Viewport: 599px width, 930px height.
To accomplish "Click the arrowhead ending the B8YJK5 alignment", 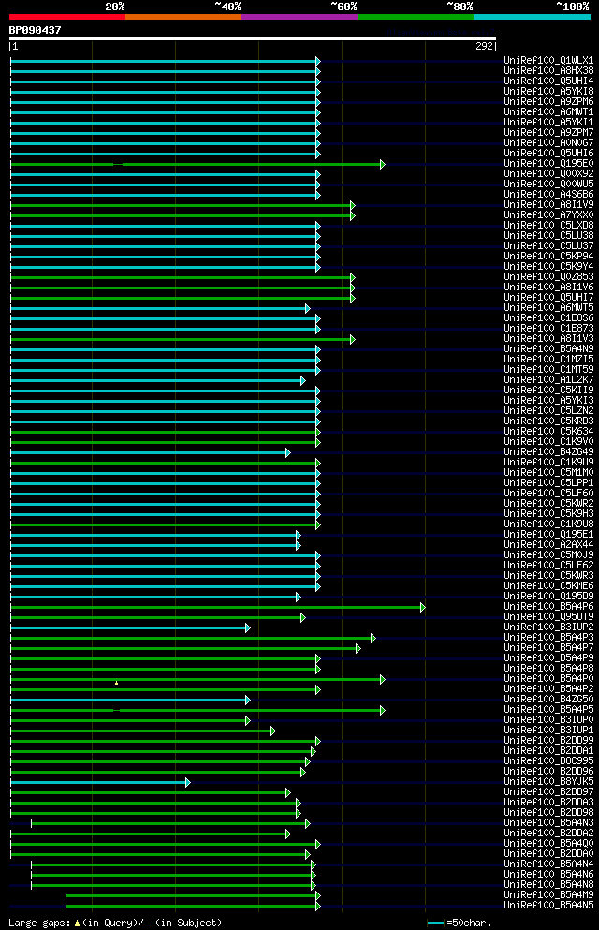I will click(x=188, y=782).
